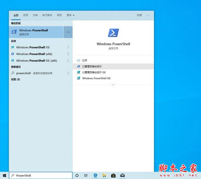Open the Mail app from the taskbar
Viewport: 201px width, 179px height.
[x=122, y=175]
